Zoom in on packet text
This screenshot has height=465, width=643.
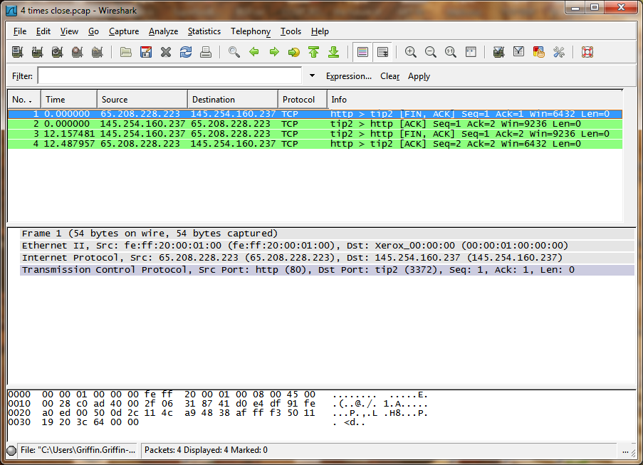(410, 52)
